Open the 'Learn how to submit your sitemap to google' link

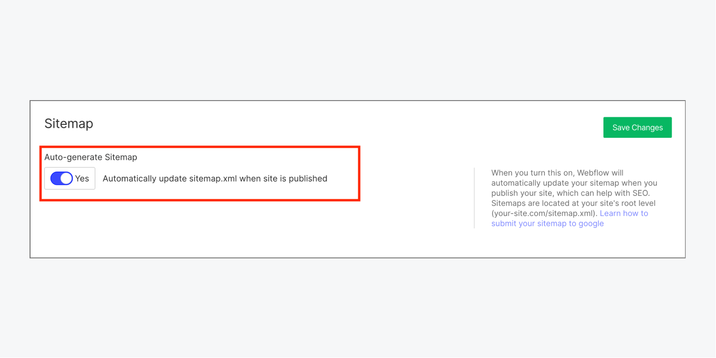pyautogui.click(x=548, y=223)
